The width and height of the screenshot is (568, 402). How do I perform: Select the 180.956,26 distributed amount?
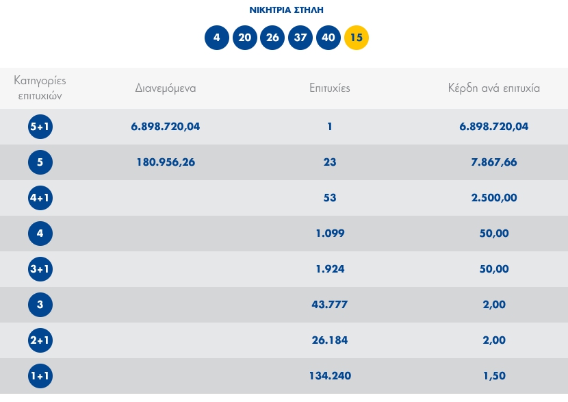[163, 162]
